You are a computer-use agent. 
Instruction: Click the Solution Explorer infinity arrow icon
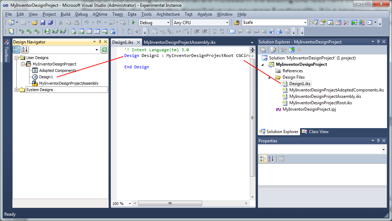[292, 50]
